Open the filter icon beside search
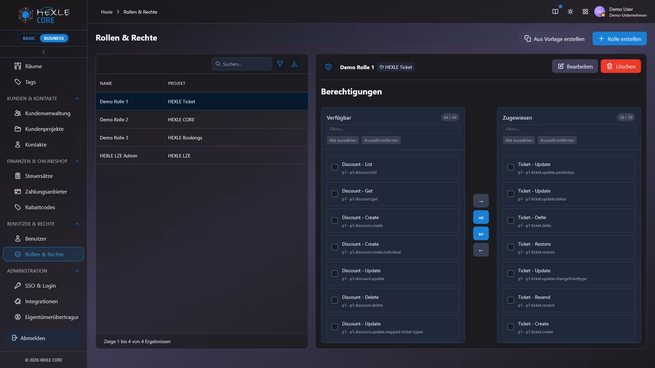This screenshot has width=655, height=368. coord(280,64)
